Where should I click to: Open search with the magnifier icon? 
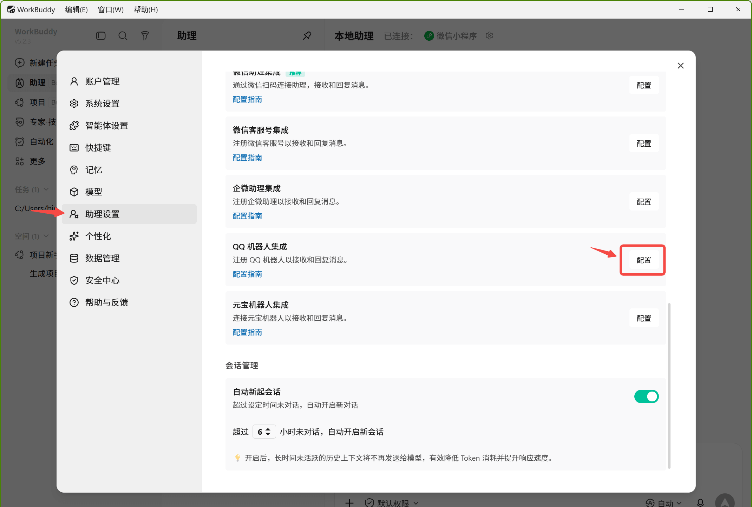[123, 36]
